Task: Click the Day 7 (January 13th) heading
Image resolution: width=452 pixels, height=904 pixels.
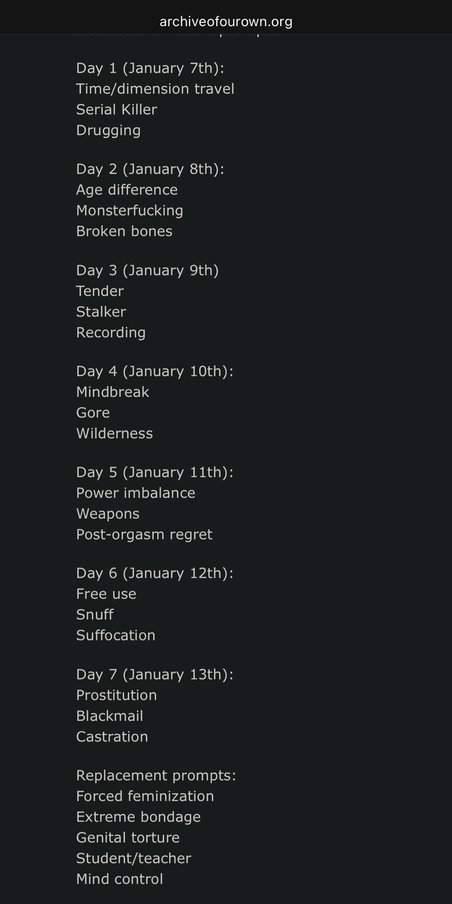Action: coord(155,674)
